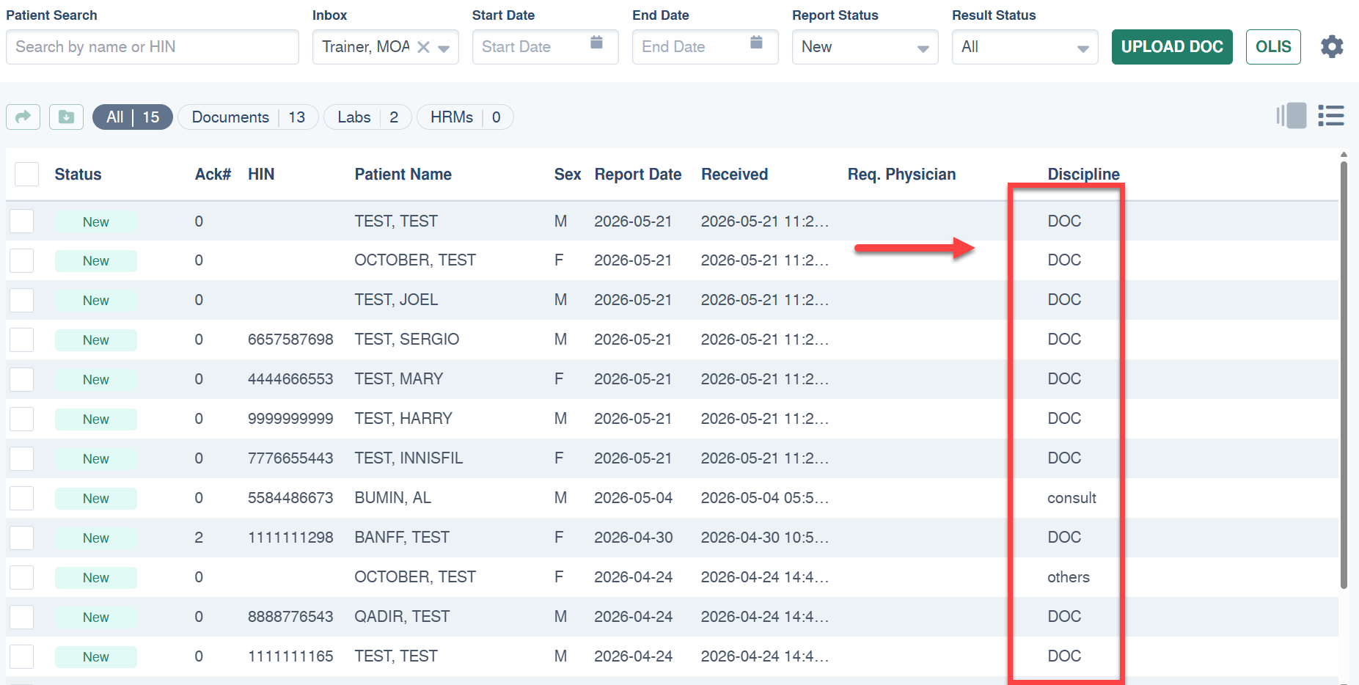Click HIN 1111111165
Viewport: 1359px width, 685px height.
(290, 656)
